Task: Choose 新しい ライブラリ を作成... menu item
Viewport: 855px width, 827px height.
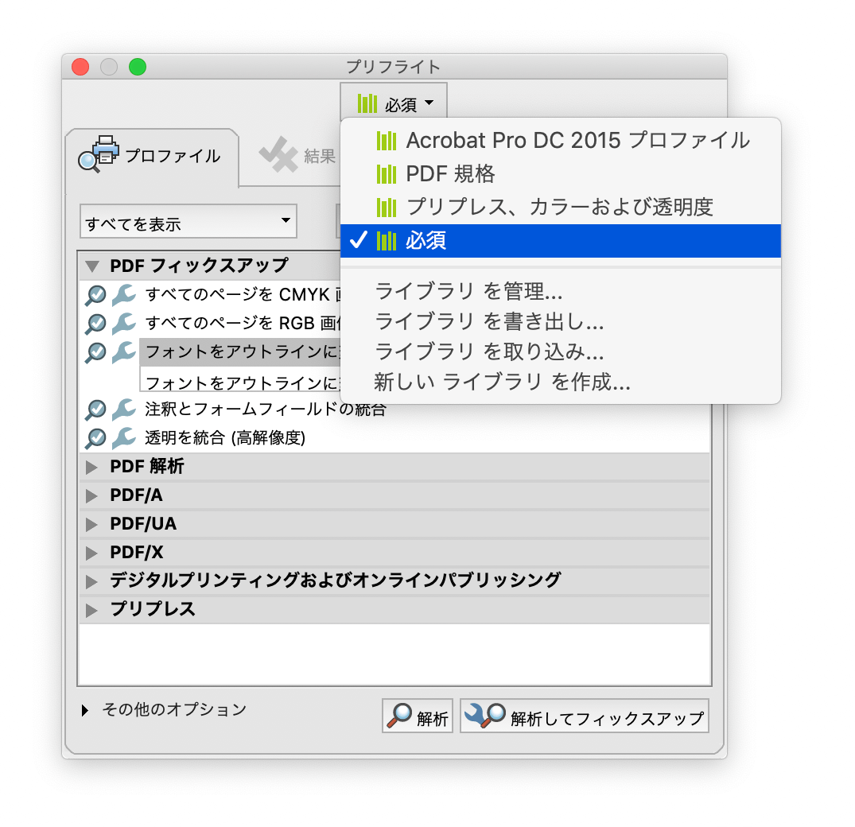Action: tap(561, 382)
